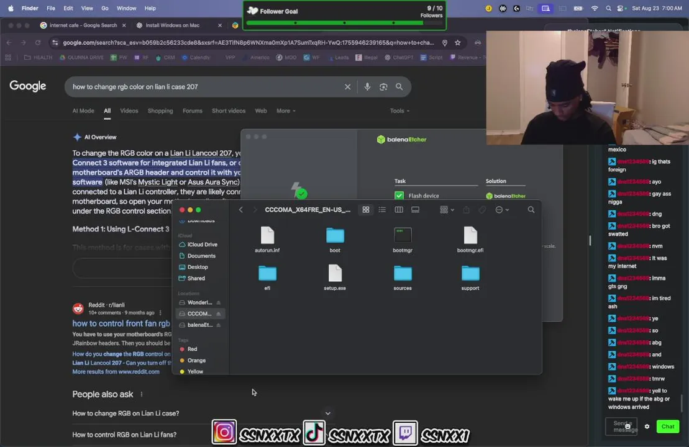Open the Window menu
The height and width of the screenshot is (447, 689).
point(126,8)
